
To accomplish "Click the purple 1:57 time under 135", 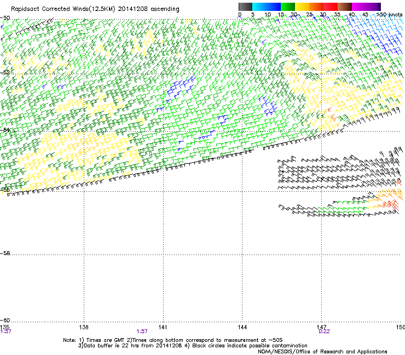I will coord(5,332).
